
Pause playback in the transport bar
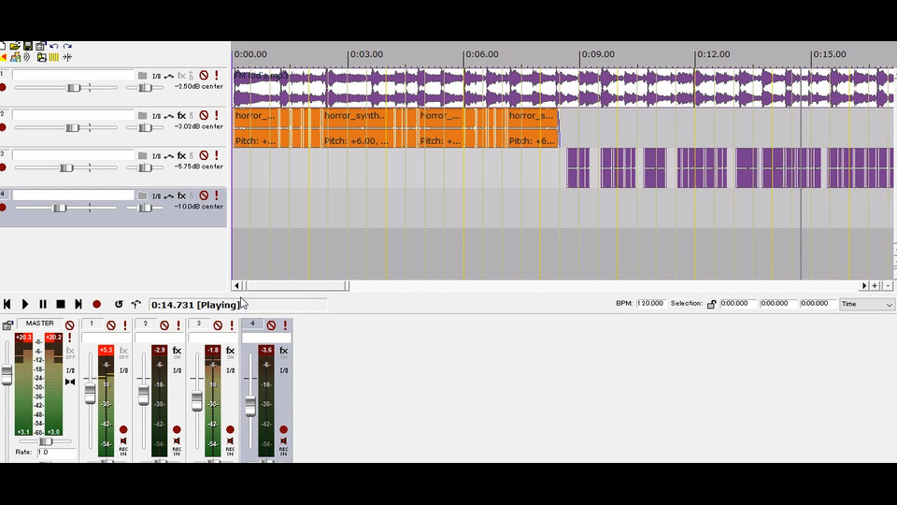[43, 305]
